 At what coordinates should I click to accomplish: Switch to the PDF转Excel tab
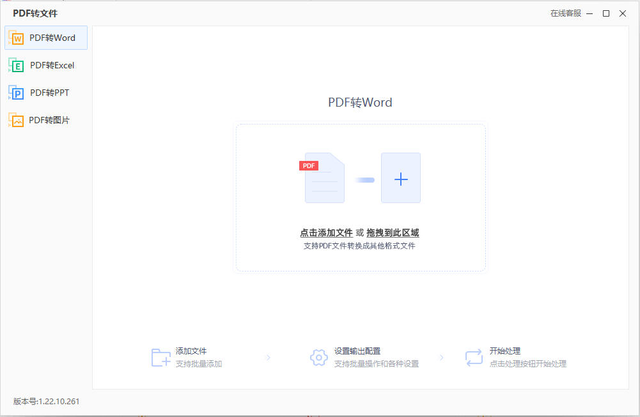(x=46, y=65)
